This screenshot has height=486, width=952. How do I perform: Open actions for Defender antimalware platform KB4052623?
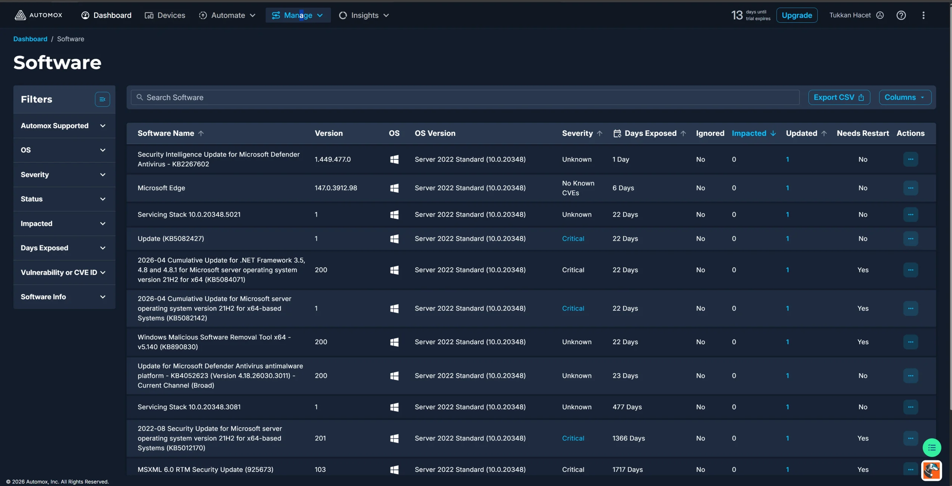[x=910, y=375]
